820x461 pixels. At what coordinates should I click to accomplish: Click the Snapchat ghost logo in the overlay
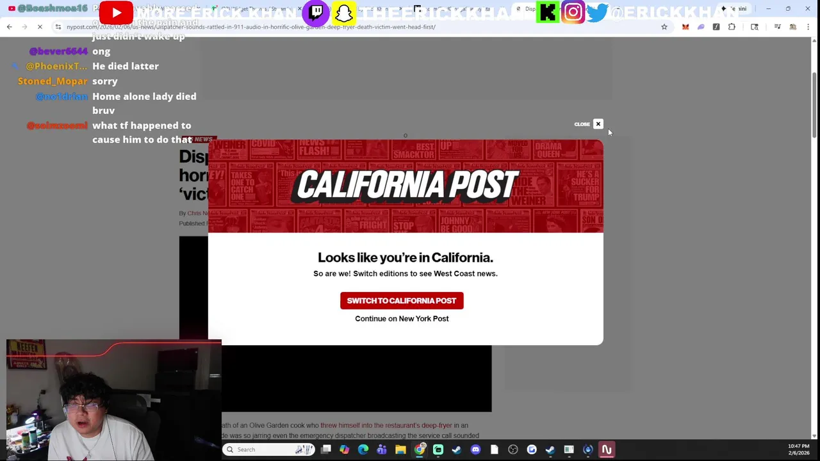point(344,12)
